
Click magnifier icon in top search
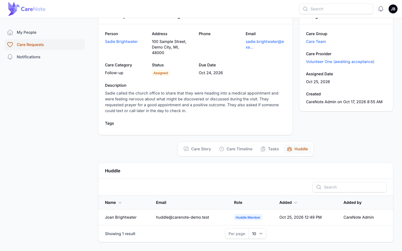pos(305,9)
